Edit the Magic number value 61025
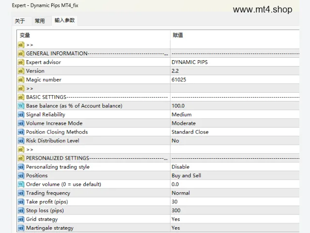Image resolution: width=310 pixels, height=233 pixels. pyautogui.click(x=179, y=80)
